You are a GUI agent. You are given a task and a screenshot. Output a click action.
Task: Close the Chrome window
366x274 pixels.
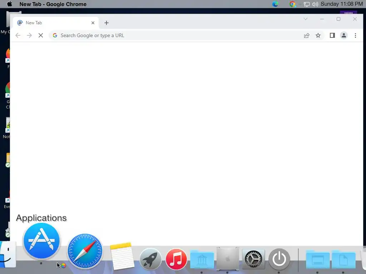355,19
